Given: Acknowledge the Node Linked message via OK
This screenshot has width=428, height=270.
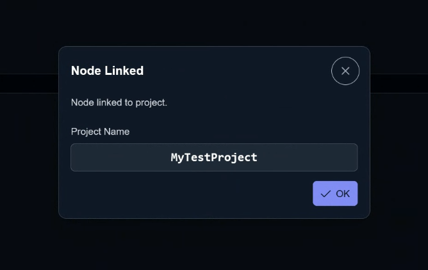Looking at the screenshot, I should click(335, 193).
